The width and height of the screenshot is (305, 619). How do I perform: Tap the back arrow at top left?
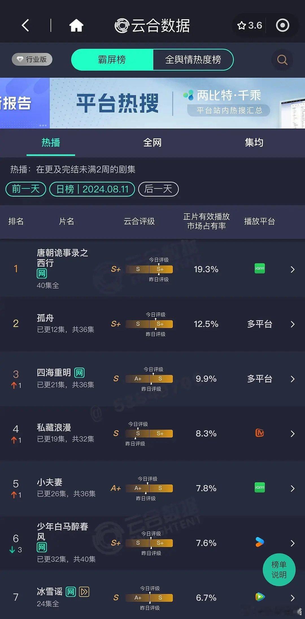[x=25, y=25]
